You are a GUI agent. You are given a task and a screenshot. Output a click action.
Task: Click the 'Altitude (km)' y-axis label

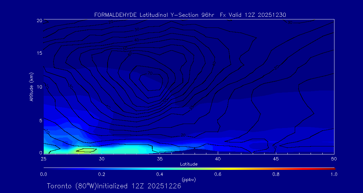31,87
